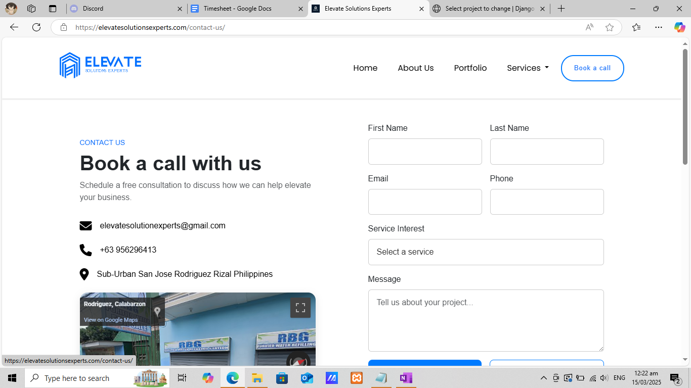
Task: Refresh the page with the reload icon
Action: (x=36, y=27)
